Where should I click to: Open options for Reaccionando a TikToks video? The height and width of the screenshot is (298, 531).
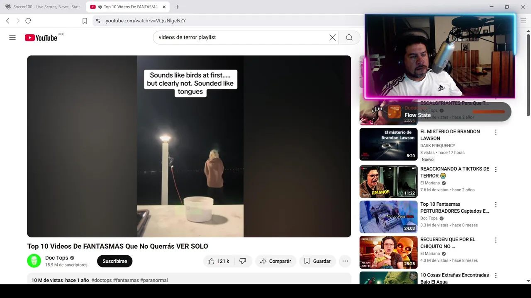(x=495, y=169)
